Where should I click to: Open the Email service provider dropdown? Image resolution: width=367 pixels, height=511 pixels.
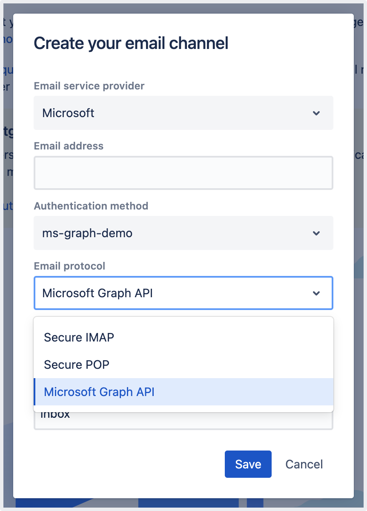click(183, 113)
